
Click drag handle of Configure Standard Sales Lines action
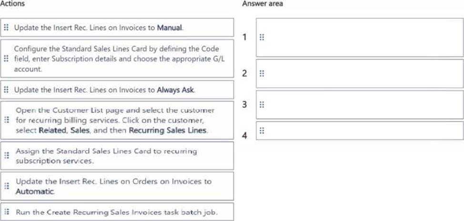point(6,59)
